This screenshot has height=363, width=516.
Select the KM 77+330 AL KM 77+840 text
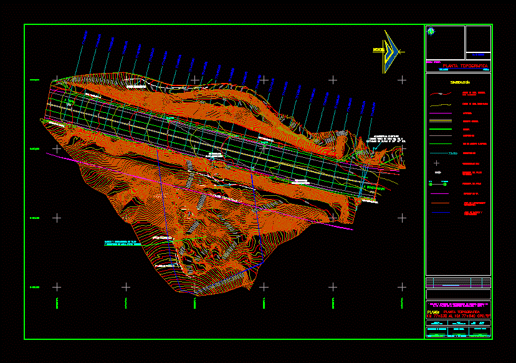pos(458,317)
